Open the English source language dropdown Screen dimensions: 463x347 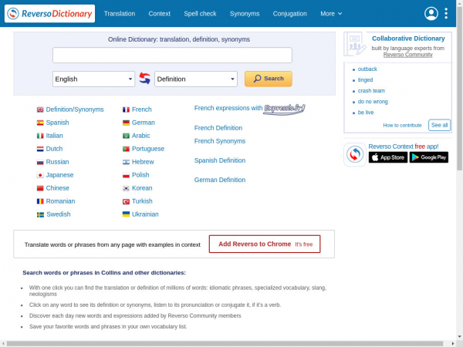point(93,79)
